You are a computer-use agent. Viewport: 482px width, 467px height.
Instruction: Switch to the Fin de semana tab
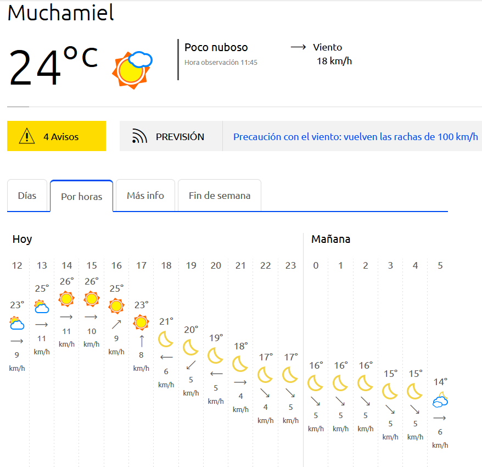tap(219, 196)
